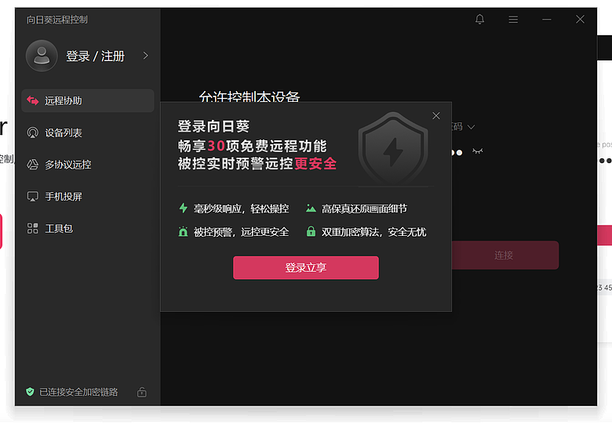Viewport: 612px width, 428px height.
Task: Close the login promotion dialog
Action: [436, 116]
